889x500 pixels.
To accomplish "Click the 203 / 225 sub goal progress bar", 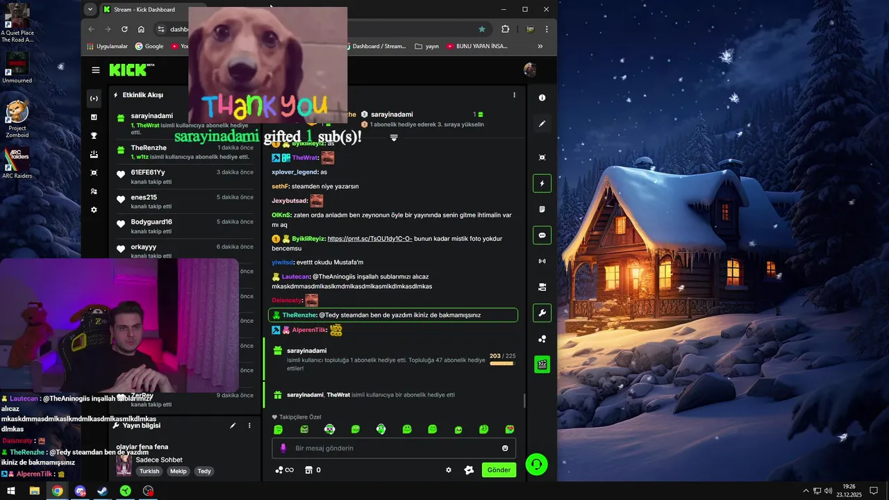I will point(501,363).
